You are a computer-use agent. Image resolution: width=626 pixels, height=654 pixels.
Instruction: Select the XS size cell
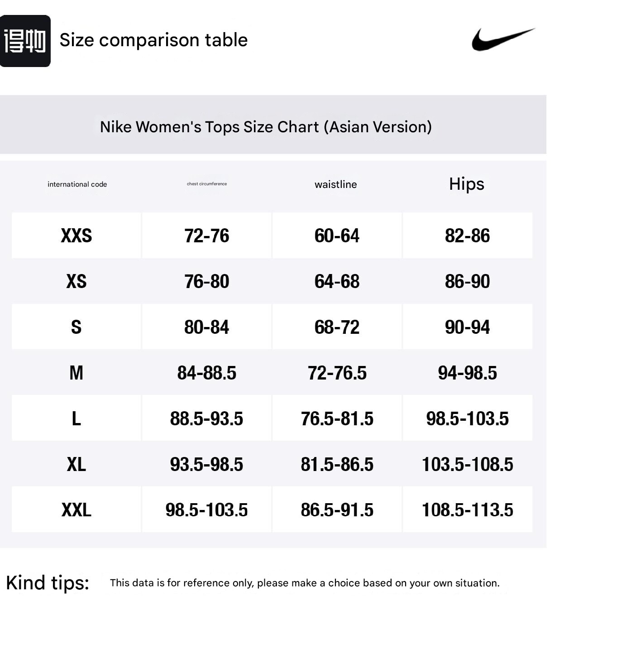pyautogui.click(x=76, y=281)
